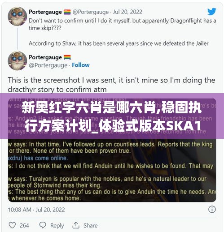Click the purple Chinese text banner
Image resolution: width=224 pixels, height=232 pixels.
point(112,116)
